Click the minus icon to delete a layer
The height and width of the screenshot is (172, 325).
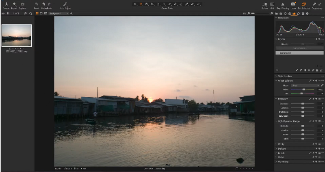point(321,66)
